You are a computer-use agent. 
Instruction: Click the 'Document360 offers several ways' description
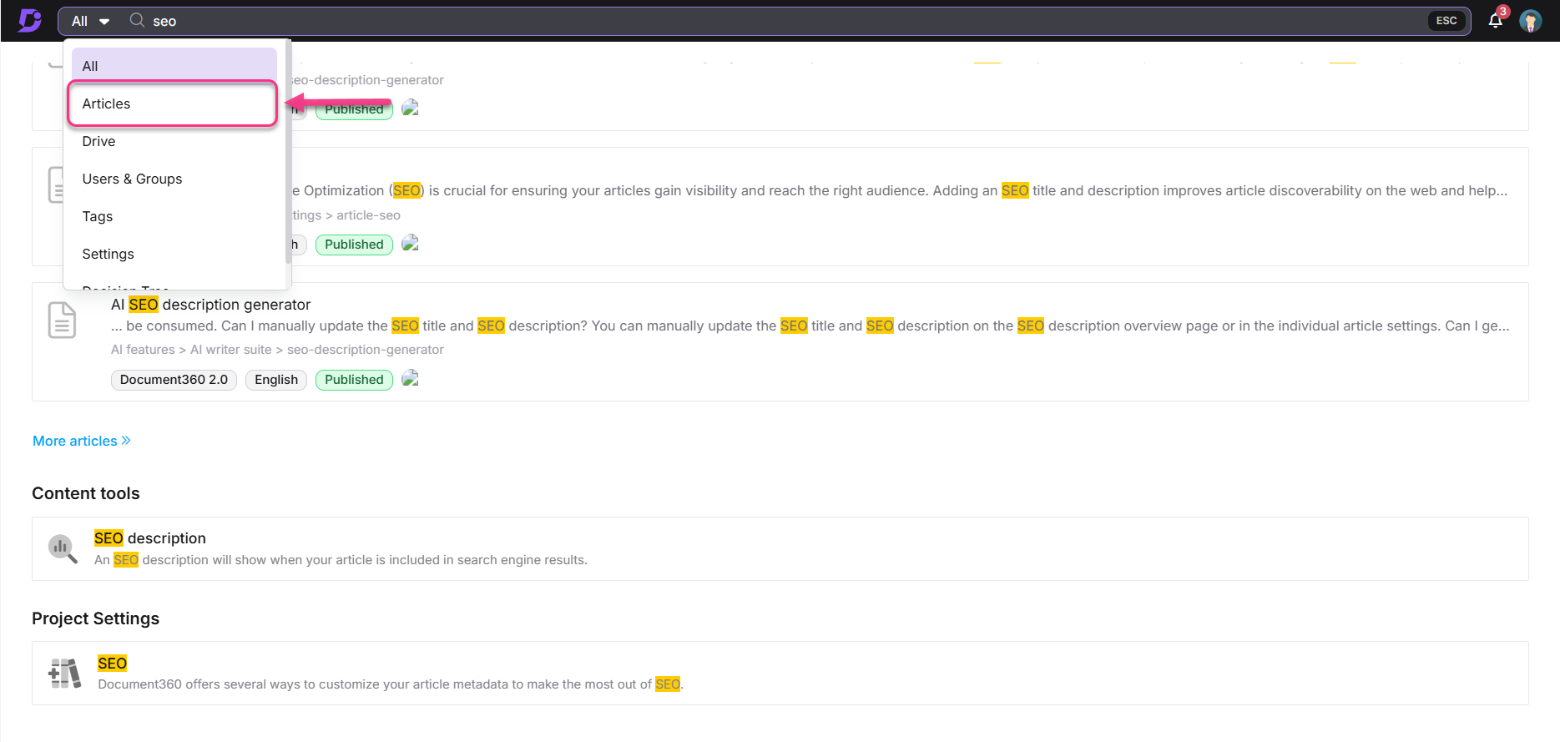click(x=391, y=684)
